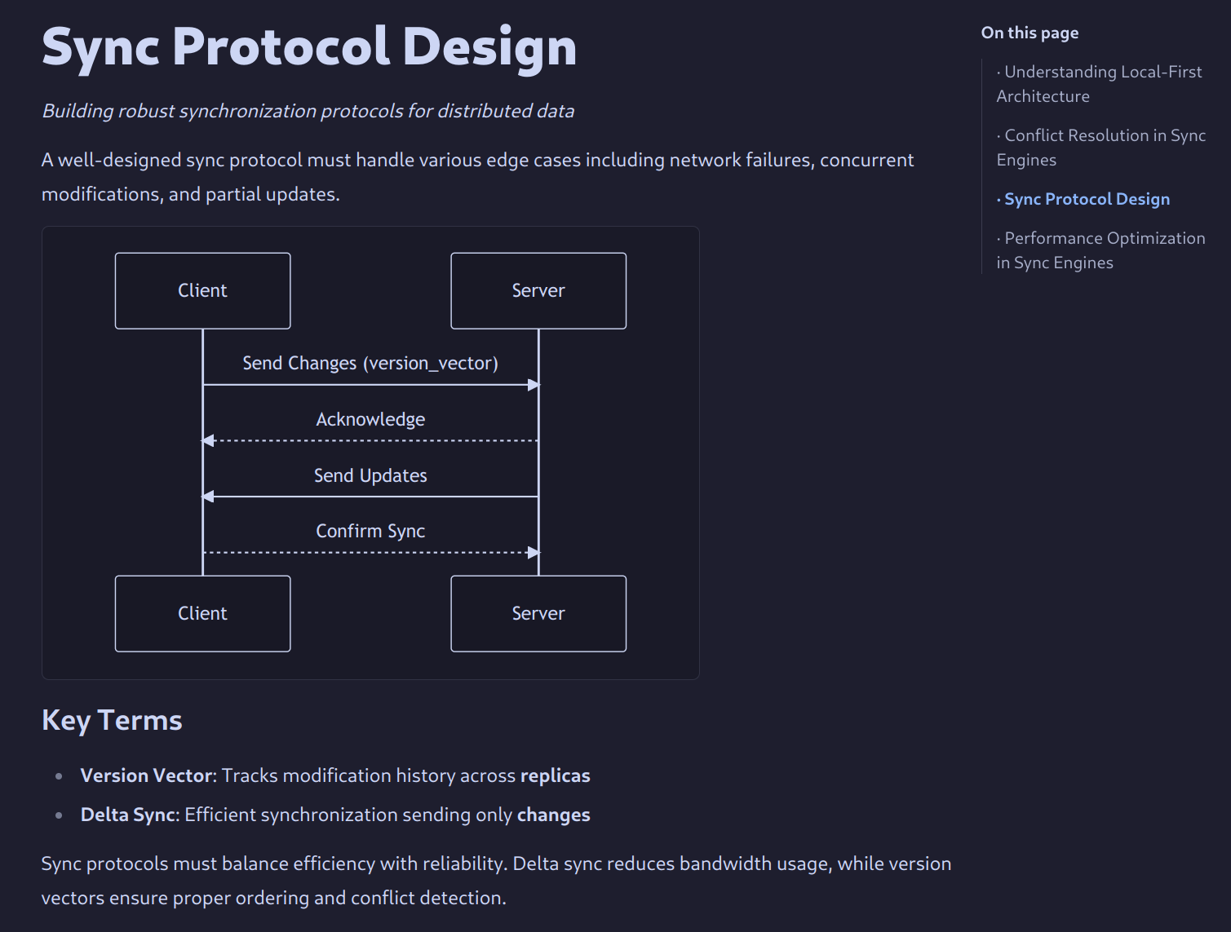
Task: Click the italic subtitle about synchronization protocols
Action: click(308, 111)
